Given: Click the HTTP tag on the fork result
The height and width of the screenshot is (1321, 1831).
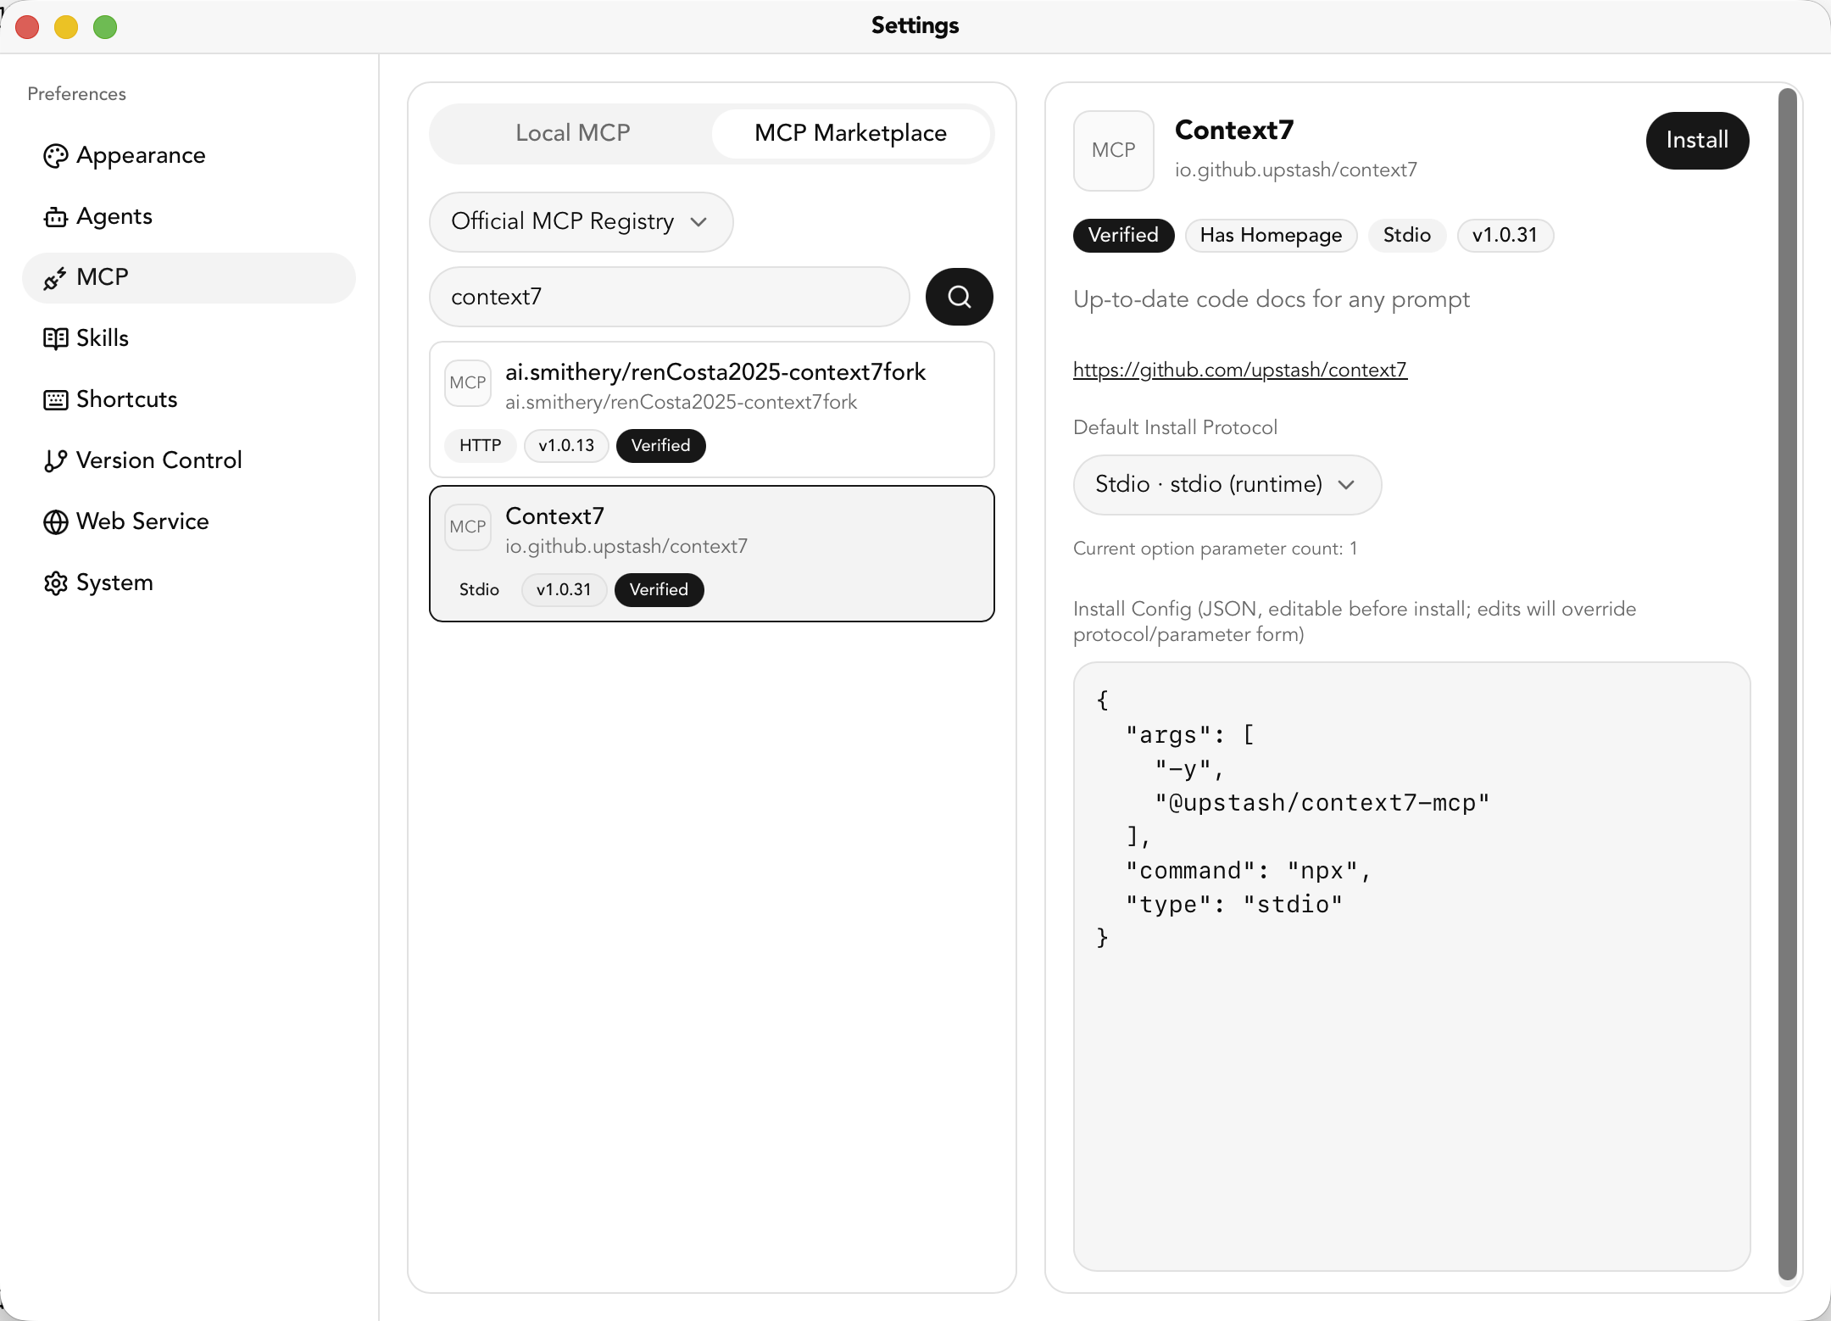Looking at the screenshot, I should 481,446.
